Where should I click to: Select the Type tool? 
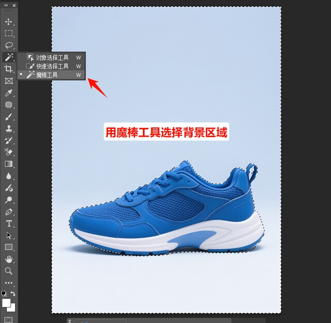point(9,223)
